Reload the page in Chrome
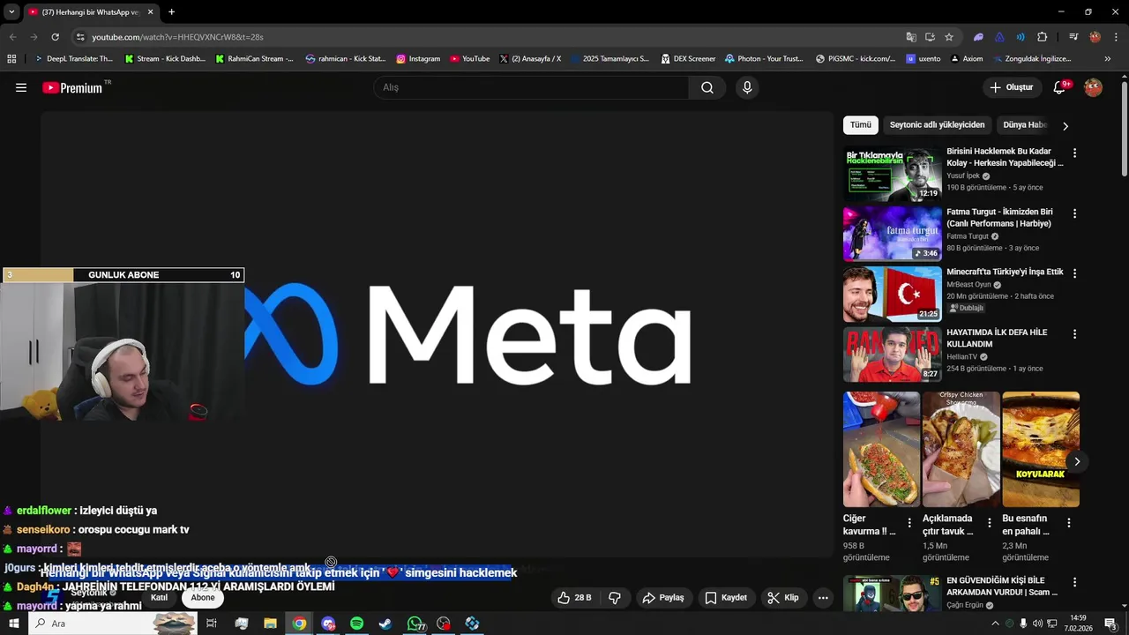 click(x=55, y=37)
